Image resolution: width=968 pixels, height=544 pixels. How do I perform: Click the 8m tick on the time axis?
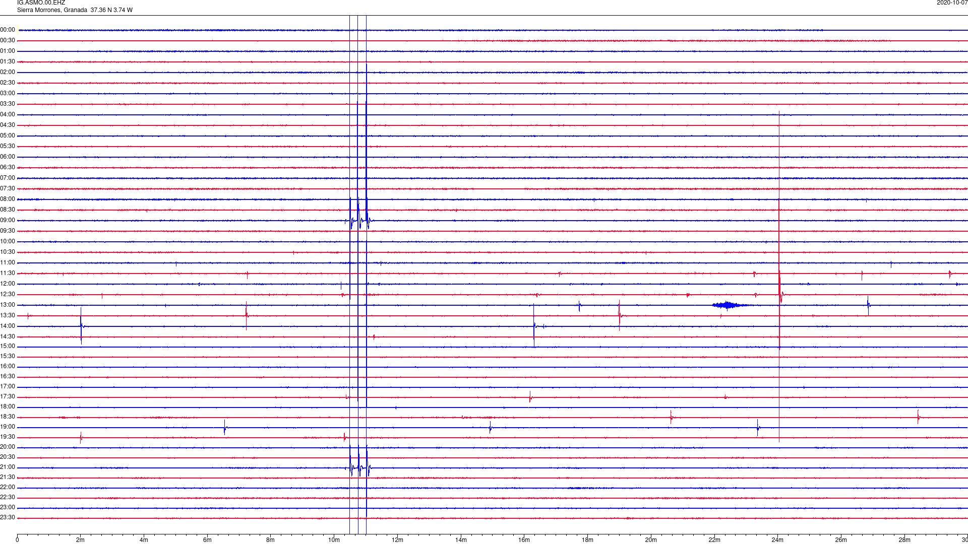(x=271, y=540)
